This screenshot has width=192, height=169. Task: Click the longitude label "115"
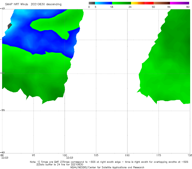coord(159,155)
